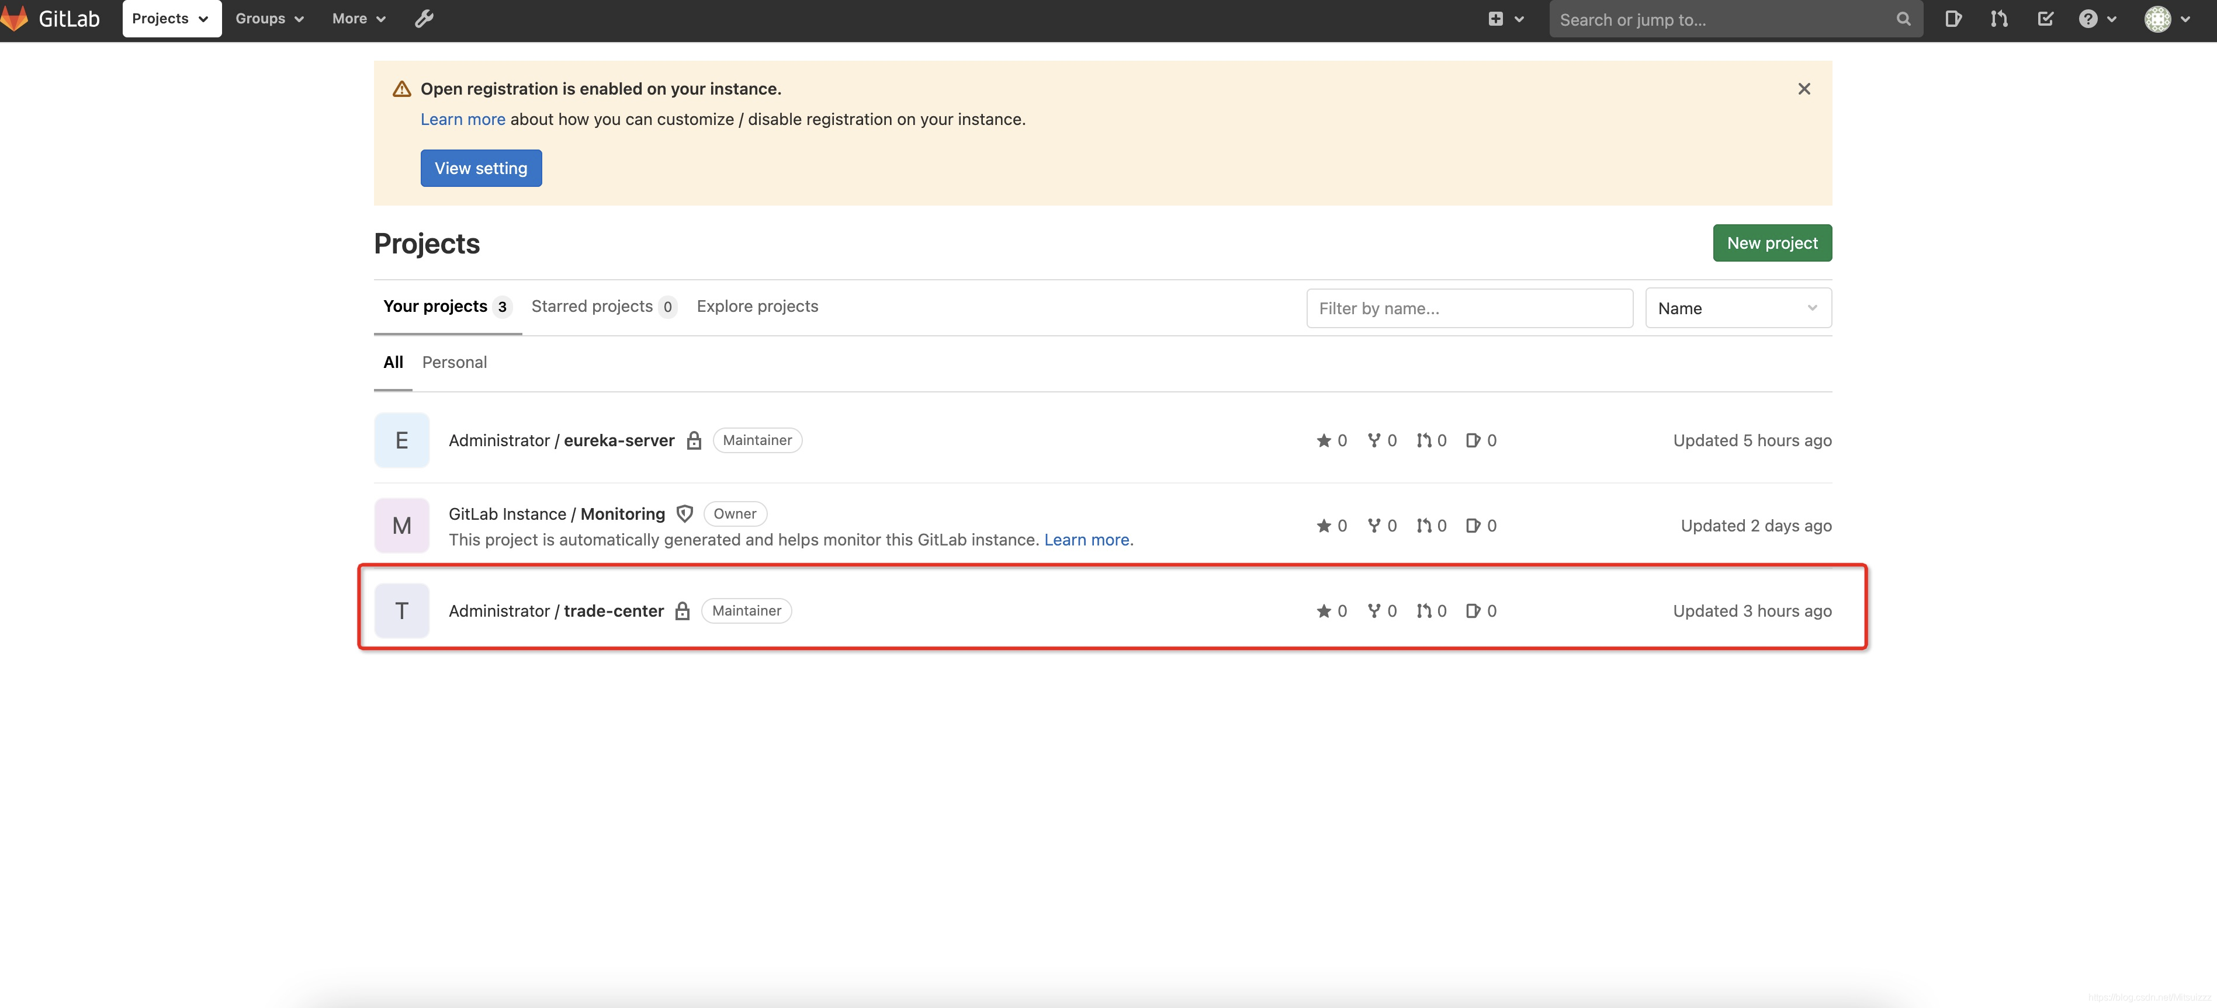Click the warning triangle icon in banner
Image resolution: width=2217 pixels, height=1008 pixels.
coord(401,89)
